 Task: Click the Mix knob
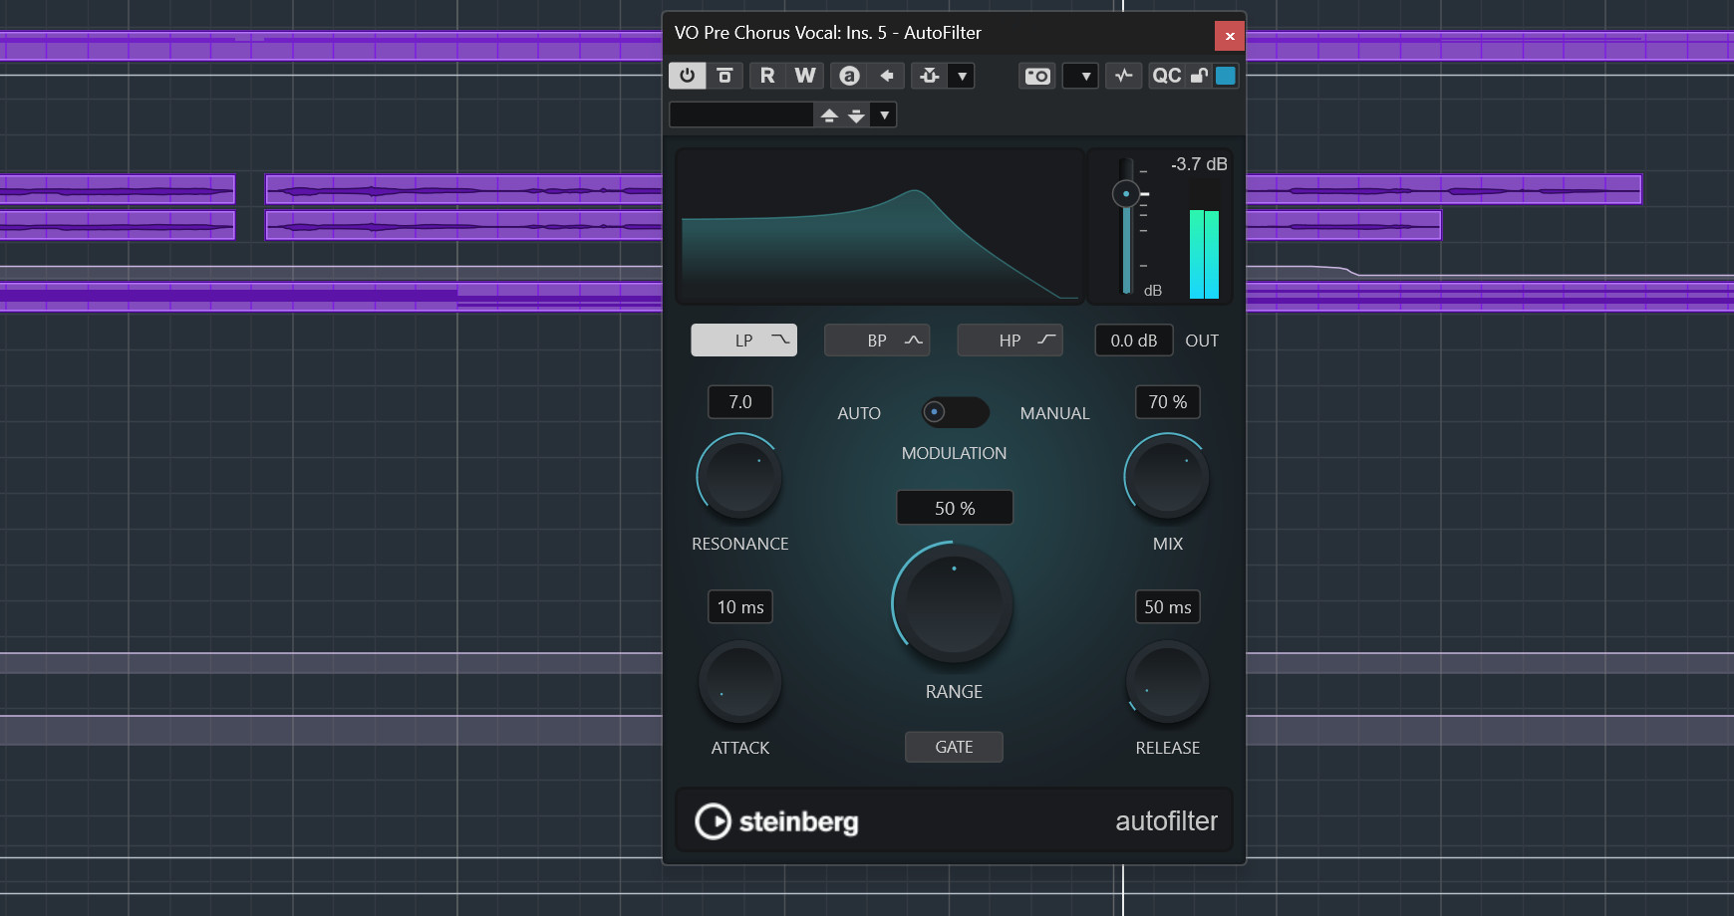pos(1167,477)
